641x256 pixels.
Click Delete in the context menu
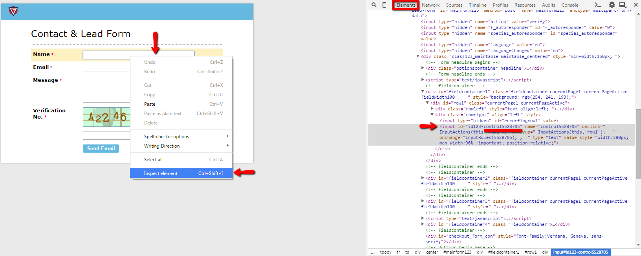point(181,123)
